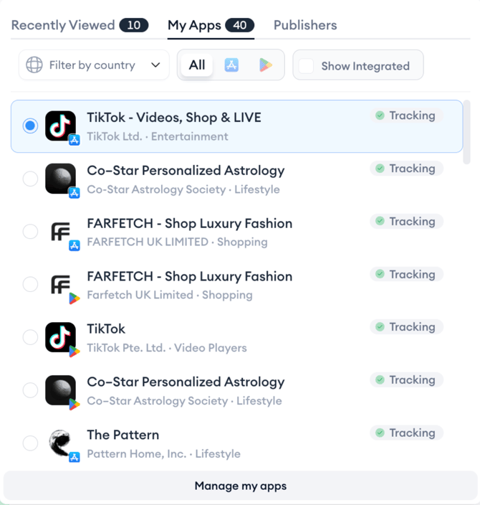
Task: Click The Pattern app icon
Action: point(61,443)
